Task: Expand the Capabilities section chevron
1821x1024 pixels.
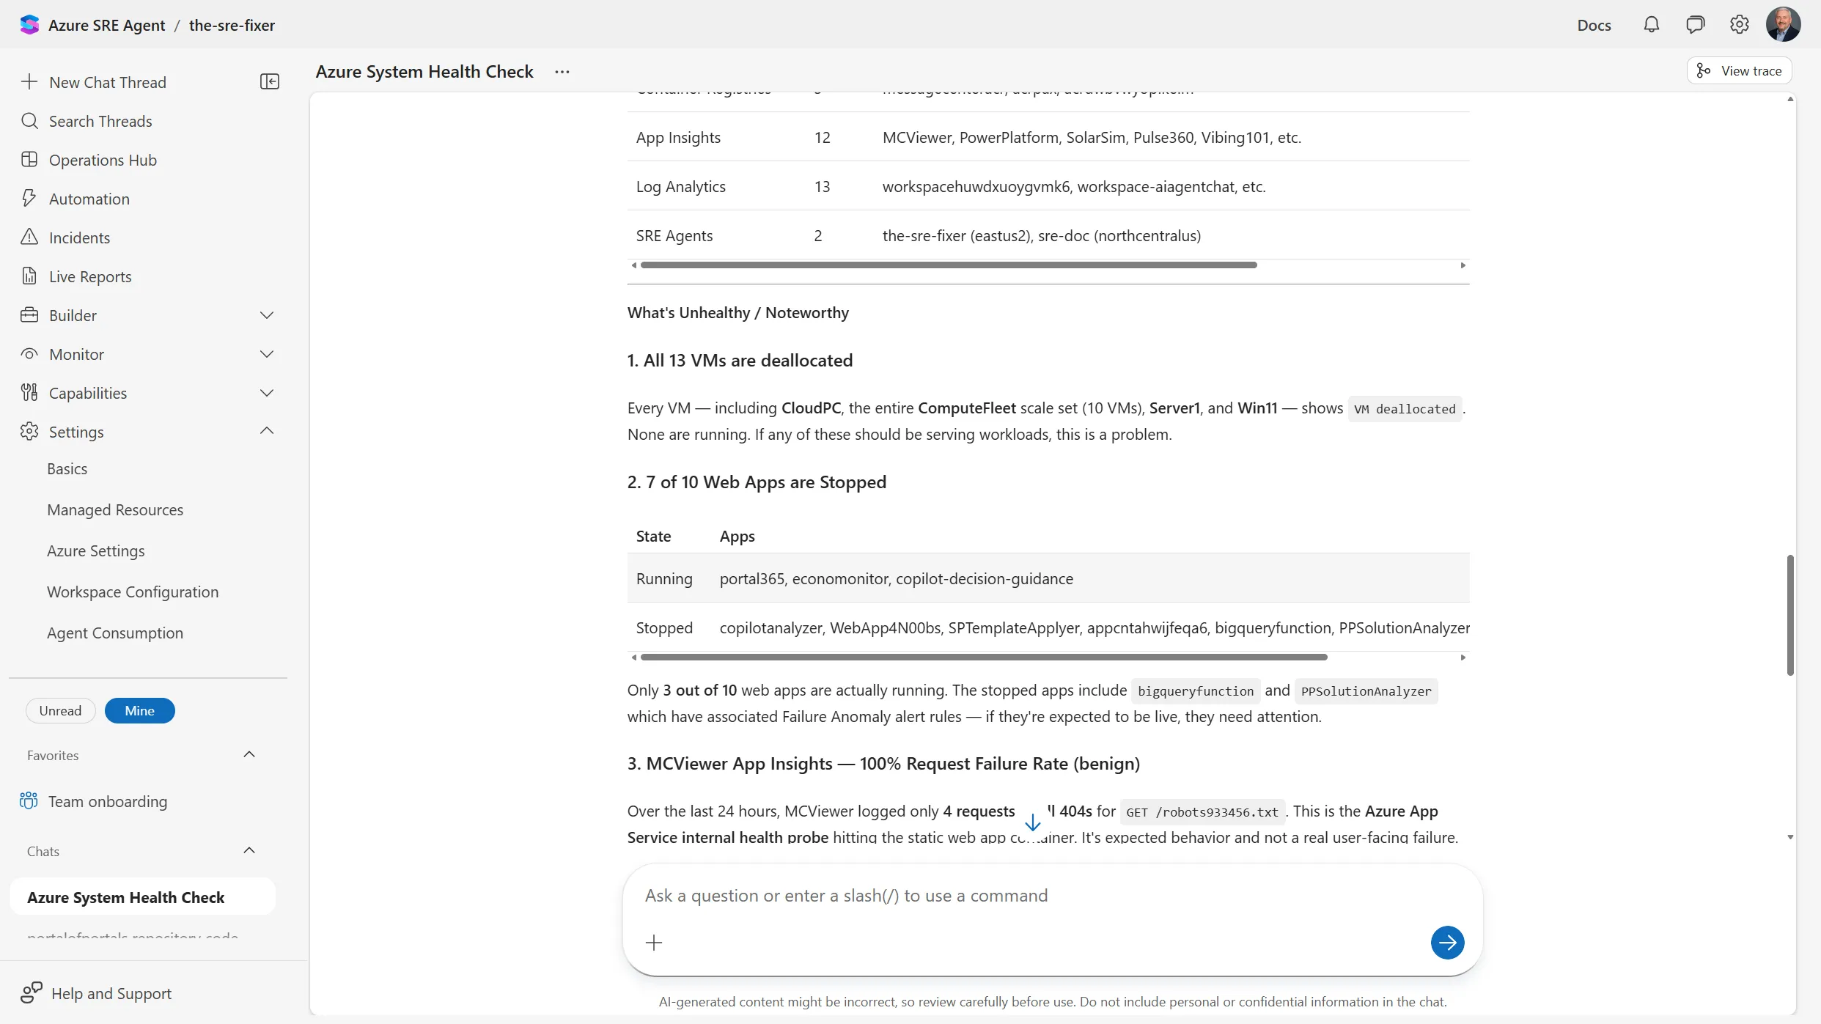Action: [x=267, y=393]
